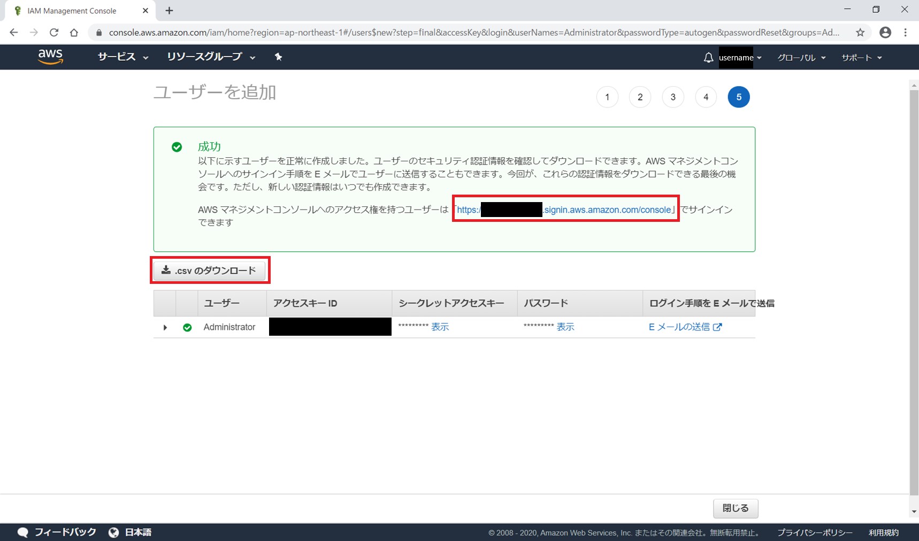
Task: Open a new browser tab
Action: [x=169, y=11]
